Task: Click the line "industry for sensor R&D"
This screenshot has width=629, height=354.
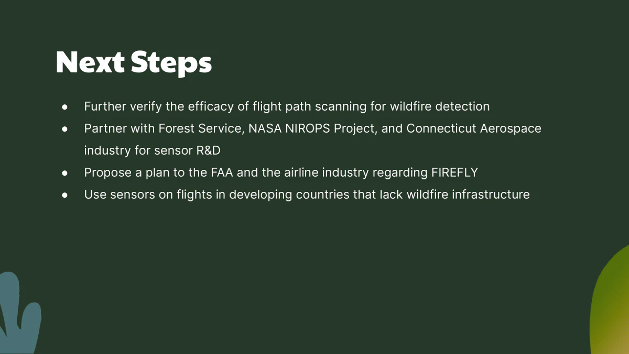Action: 152,151
